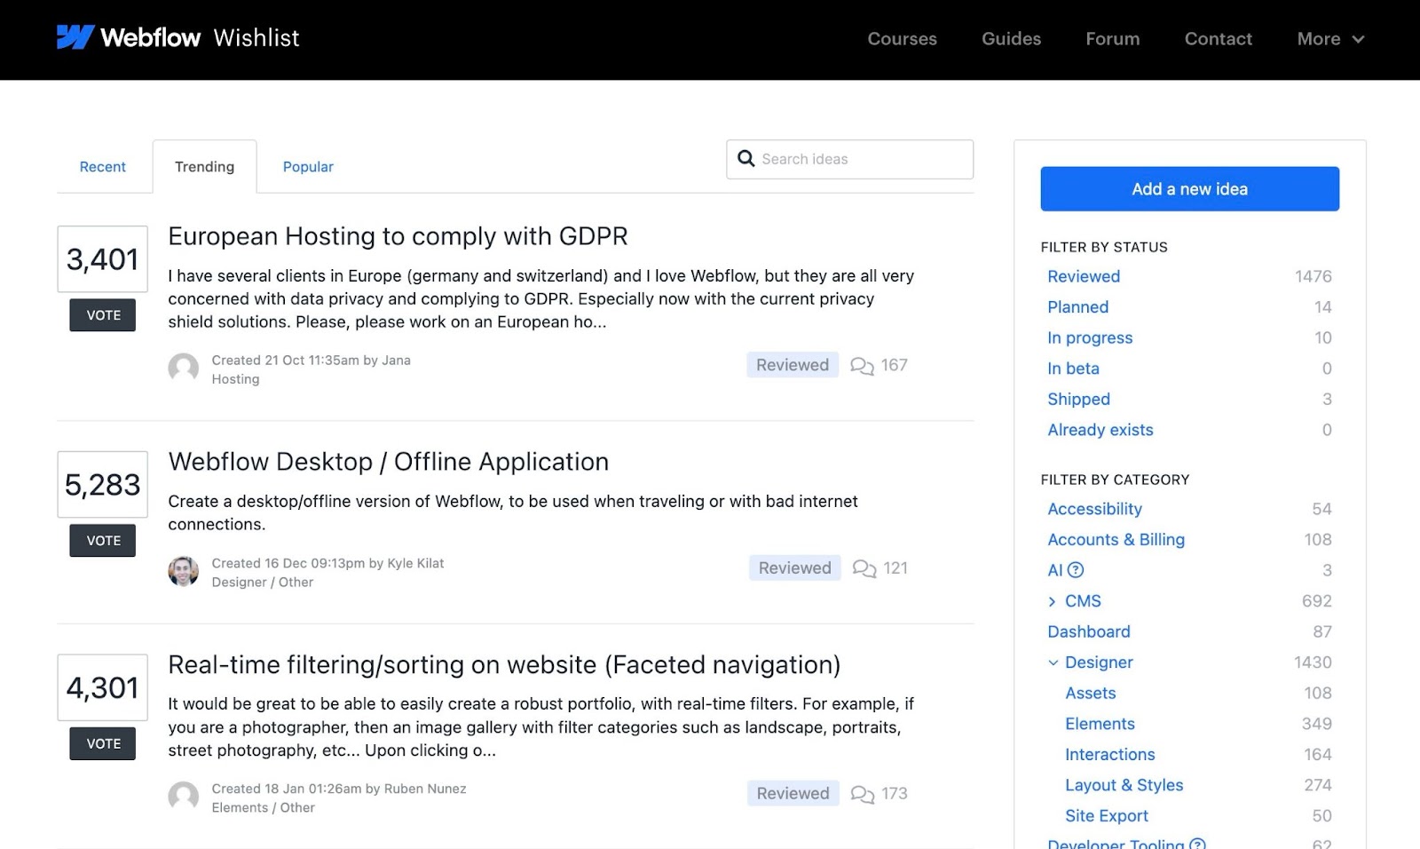Click the help icon next to Developer Tooling

(1197, 844)
